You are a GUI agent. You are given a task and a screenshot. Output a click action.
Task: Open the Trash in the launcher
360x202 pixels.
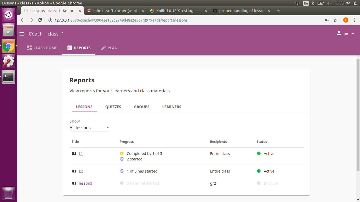[x=8, y=194]
